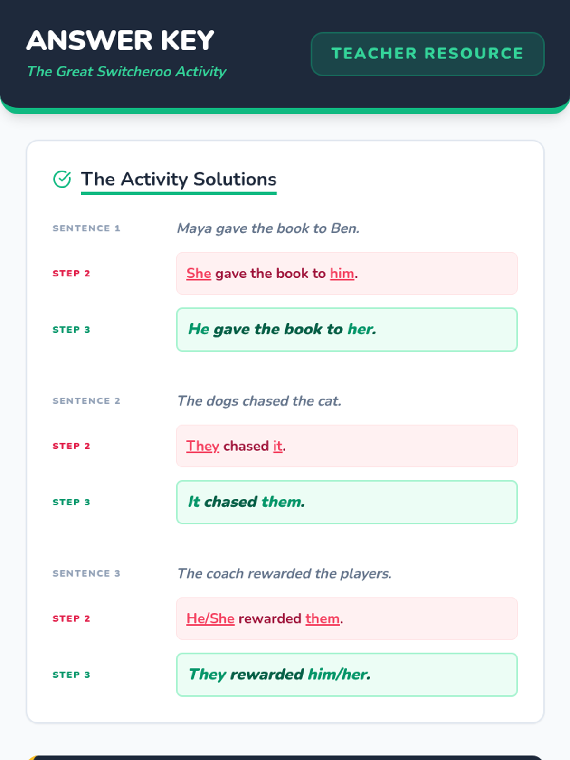Click the underlined word them in Sentence 3

point(323,618)
